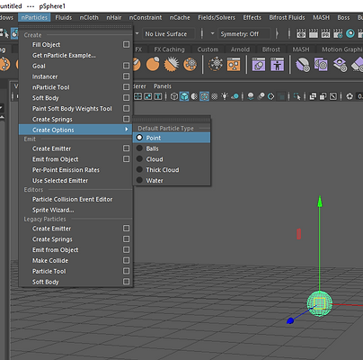Switch to the FX Caching shelf tab
Viewport: 363px width, 360px height.
[x=169, y=49]
